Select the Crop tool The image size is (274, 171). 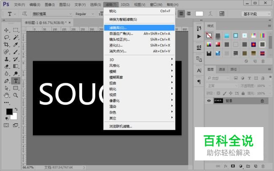click(x=6, y=45)
